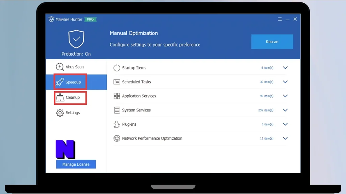Viewport: 346px width, 194px height.
Task: Click the '30 item(s)' count
Action: (x=267, y=82)
